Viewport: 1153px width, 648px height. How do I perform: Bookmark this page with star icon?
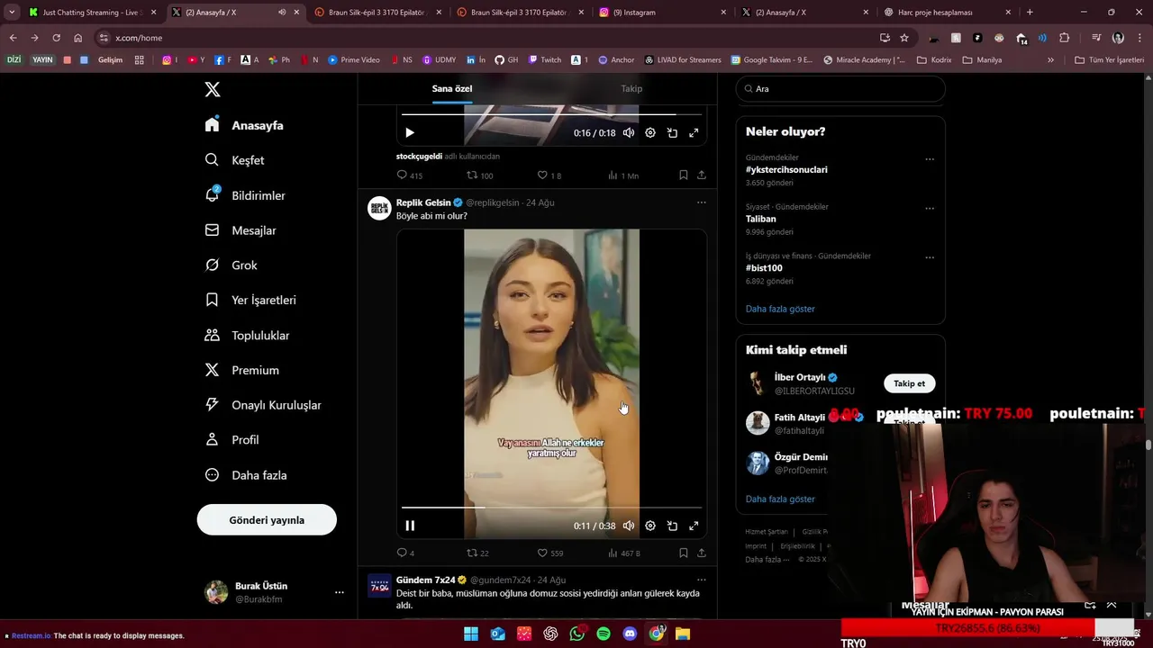pos(904,38)
